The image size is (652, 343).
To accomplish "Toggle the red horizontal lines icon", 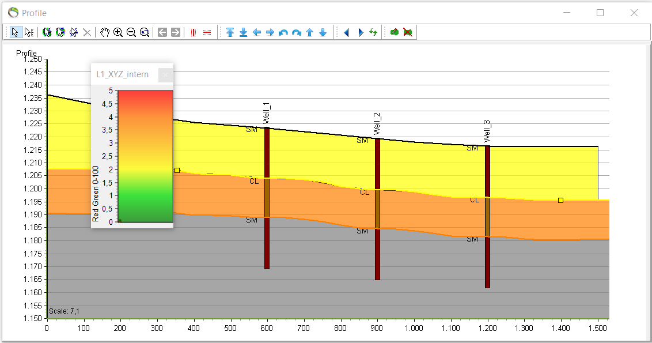I will 207,32.
